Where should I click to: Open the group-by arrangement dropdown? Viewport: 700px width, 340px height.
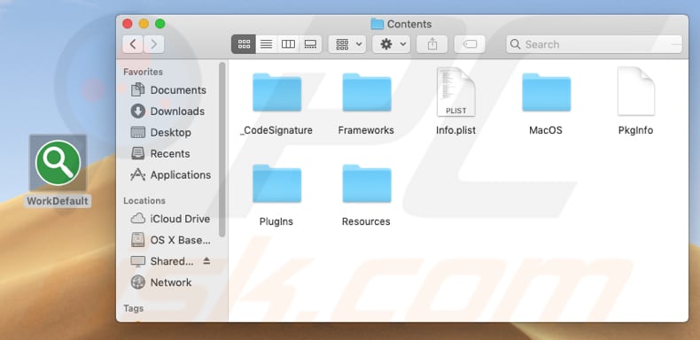(347, 44)
